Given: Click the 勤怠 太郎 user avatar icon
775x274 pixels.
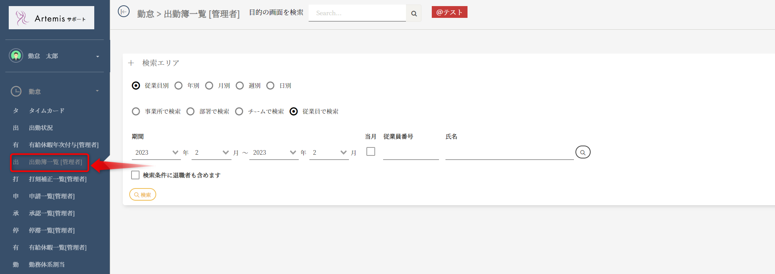Looking at the screenshot, I should click(x=16, y=56).
